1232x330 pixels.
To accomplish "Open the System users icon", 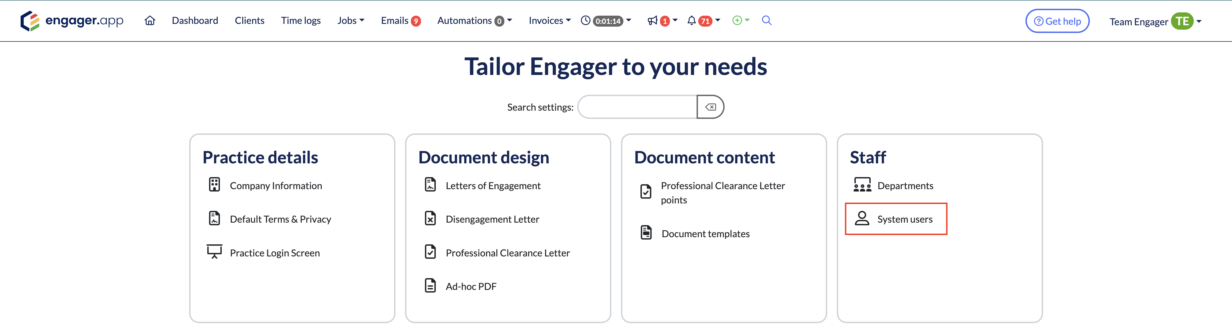I will coord(862,219).
